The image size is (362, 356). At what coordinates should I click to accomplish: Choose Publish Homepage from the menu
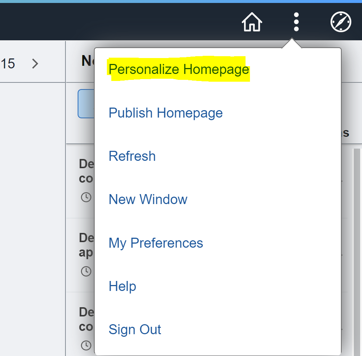pos(166,113)
